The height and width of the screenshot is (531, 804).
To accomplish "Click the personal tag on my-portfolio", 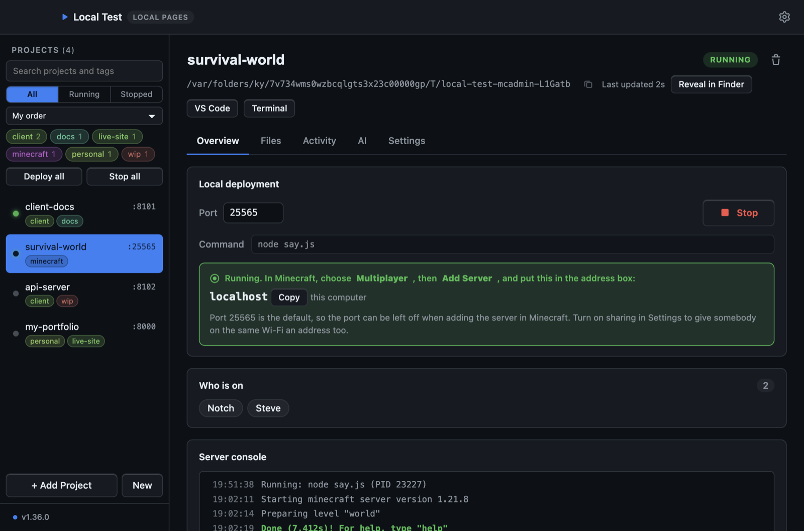I will coord(45,342).
